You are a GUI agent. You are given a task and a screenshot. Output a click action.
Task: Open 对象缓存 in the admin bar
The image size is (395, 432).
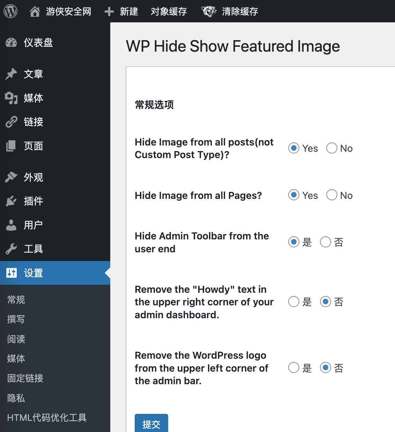[169, 12]
